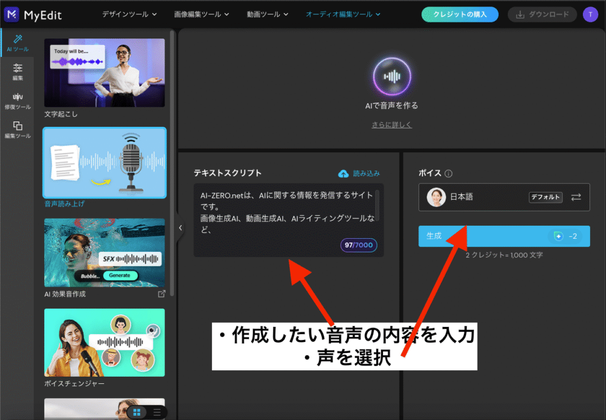Open the さらに詳しく link
606x420 pixels.
coord(392,124)
